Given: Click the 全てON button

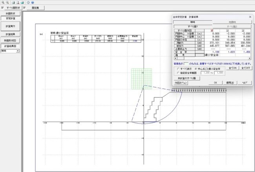Looking at the screenshot, I should [233, 68].
